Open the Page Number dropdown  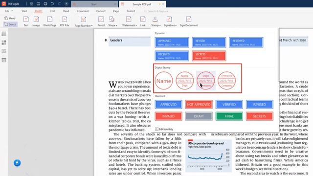(84, 22)
